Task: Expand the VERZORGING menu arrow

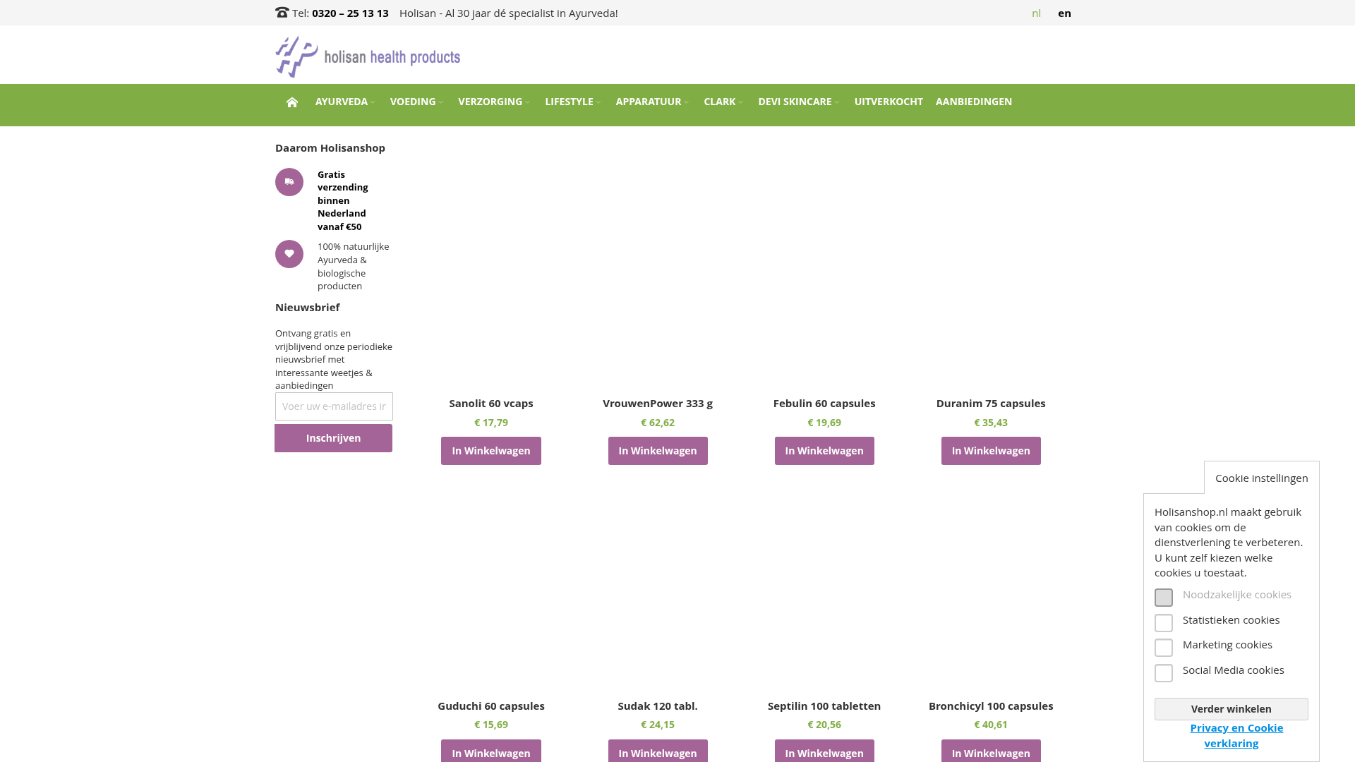Action: pos(528,102)
